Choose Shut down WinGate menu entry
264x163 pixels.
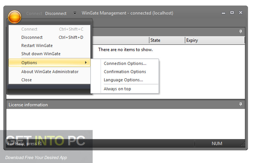tap(50, 54)
